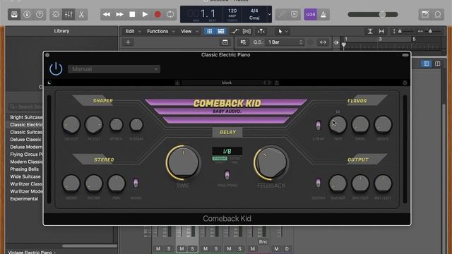This screenshot has height=254, width=452.
Task: Open the LCD display mode dropdown arrow
Action: click(x=269, y=14)
